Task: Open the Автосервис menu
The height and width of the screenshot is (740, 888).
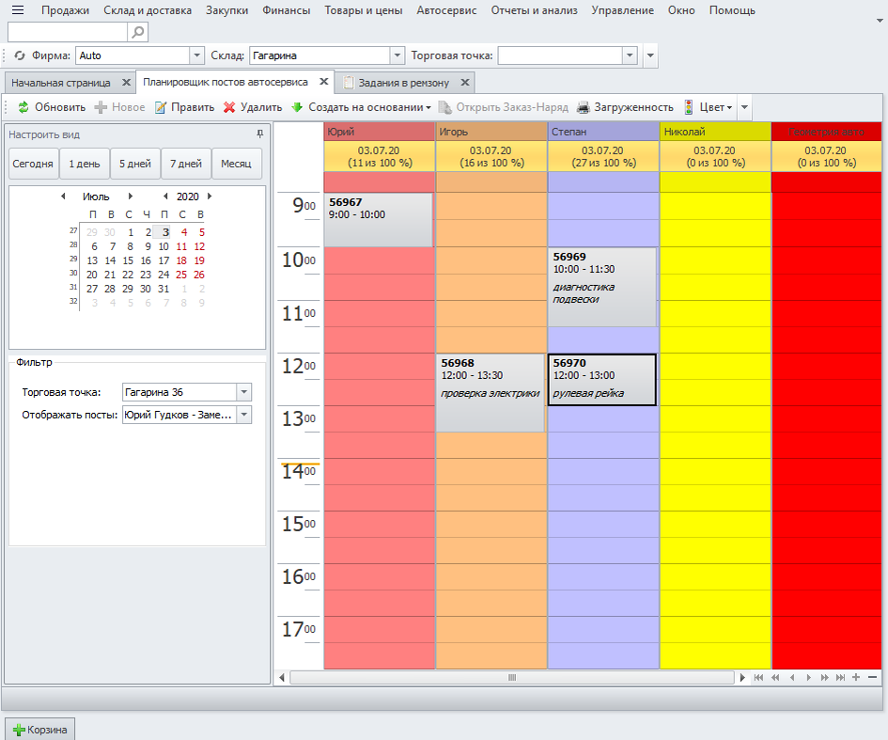Action: click(x=447, y=10)
